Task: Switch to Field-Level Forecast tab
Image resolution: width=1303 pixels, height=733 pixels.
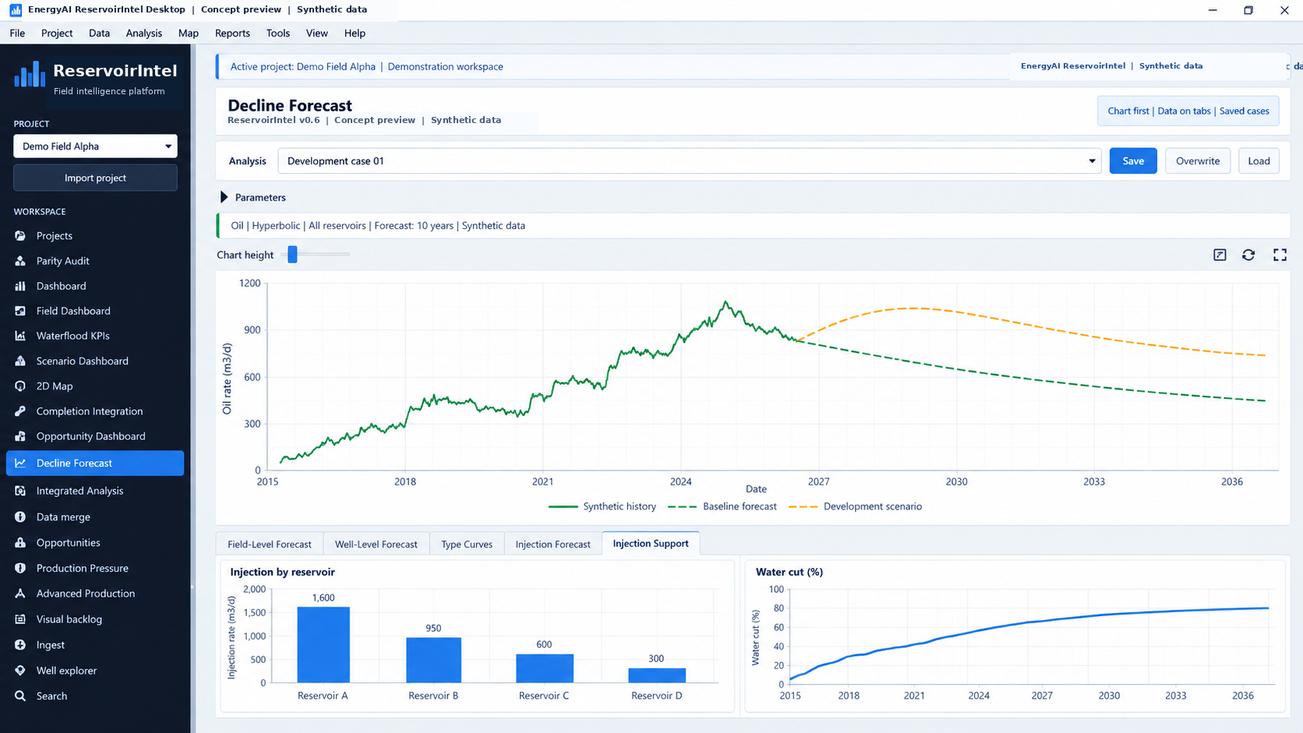Action: [x=270, y=544]
